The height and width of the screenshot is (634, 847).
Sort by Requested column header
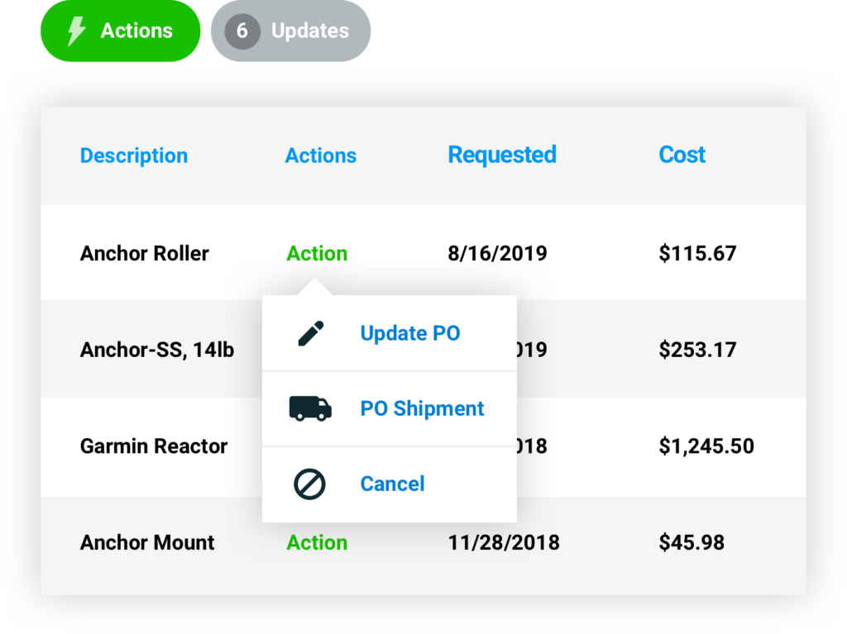tap(501, 155)
